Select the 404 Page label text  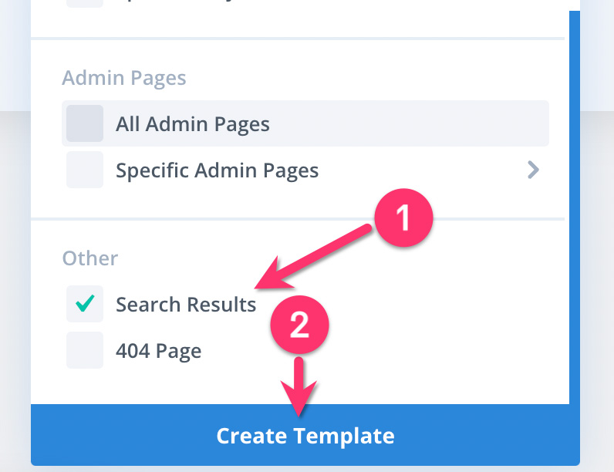(159, 351)
